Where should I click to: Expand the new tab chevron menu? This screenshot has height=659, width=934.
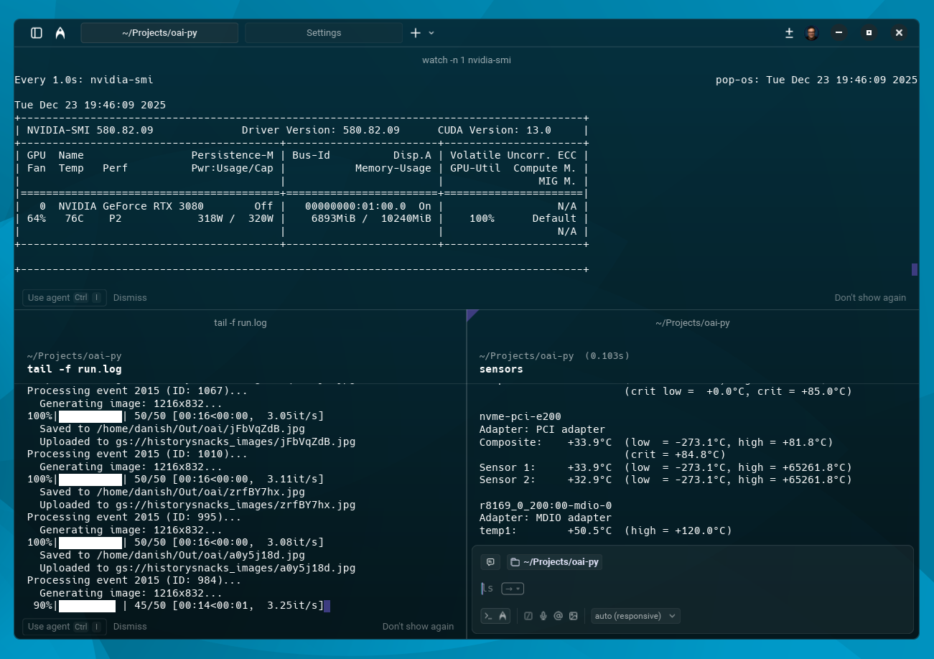click(431, 33)
